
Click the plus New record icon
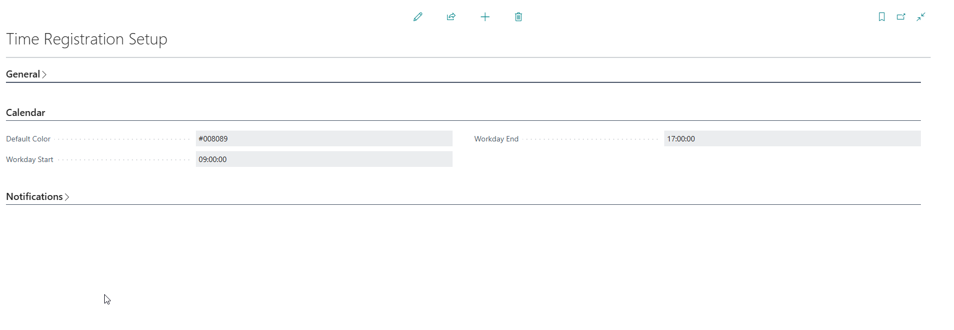click(485, 17)
